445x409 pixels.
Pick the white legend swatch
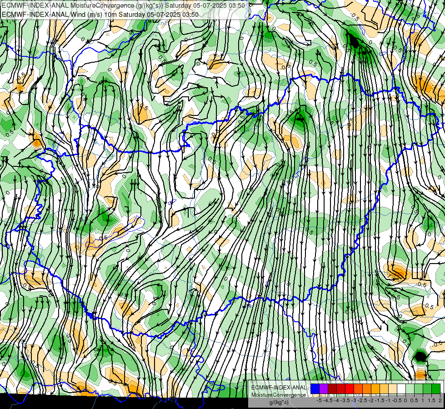(x=401, y=389)
